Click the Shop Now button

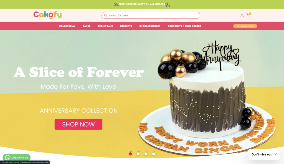click(x=78, y=124)
